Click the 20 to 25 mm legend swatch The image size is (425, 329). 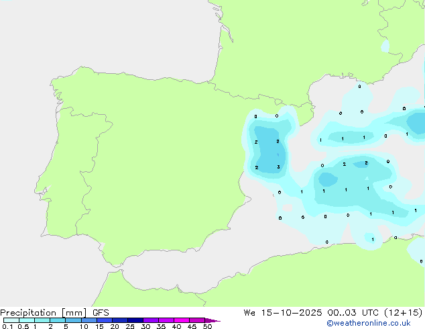click(x=120, y=320)
